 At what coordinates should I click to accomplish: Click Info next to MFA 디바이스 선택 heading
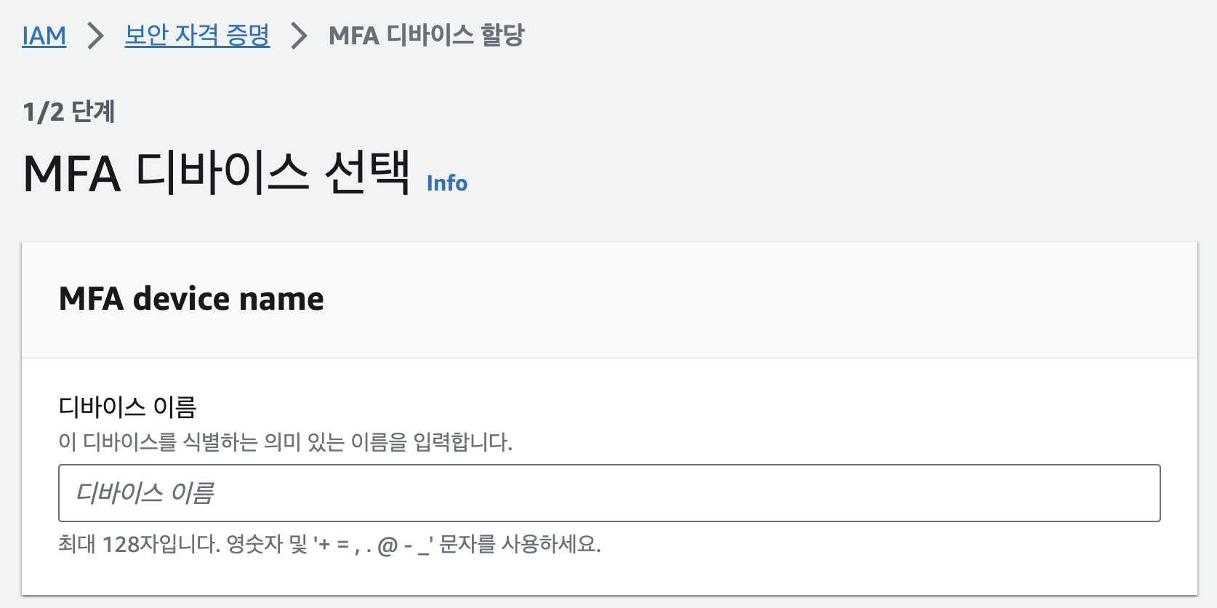click(447, 183)
